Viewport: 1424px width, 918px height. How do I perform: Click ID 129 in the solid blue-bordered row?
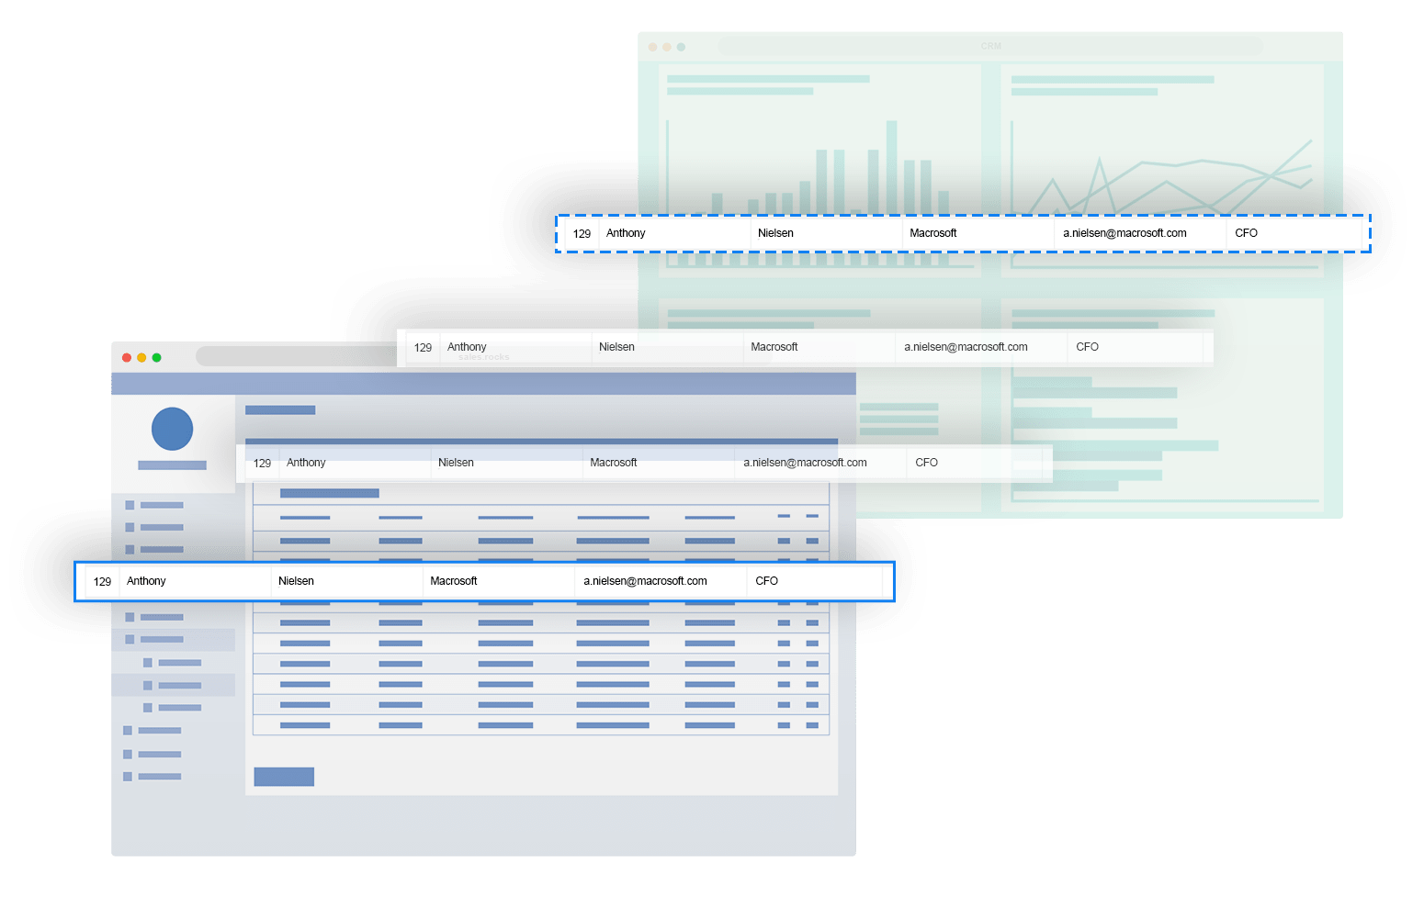102,581
